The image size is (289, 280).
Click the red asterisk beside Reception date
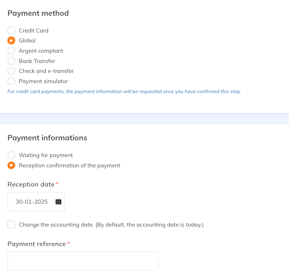pos(57,184)
